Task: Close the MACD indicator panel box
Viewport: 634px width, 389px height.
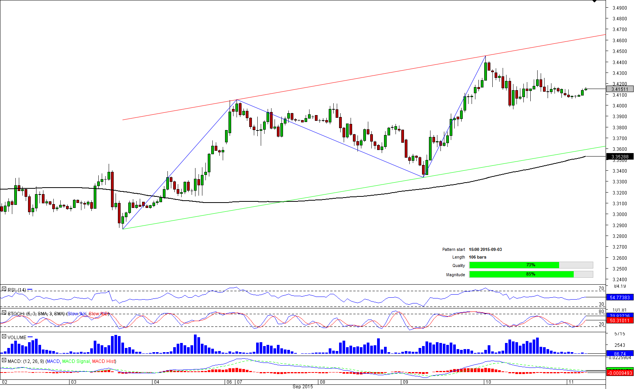Action: coord(4,360)
